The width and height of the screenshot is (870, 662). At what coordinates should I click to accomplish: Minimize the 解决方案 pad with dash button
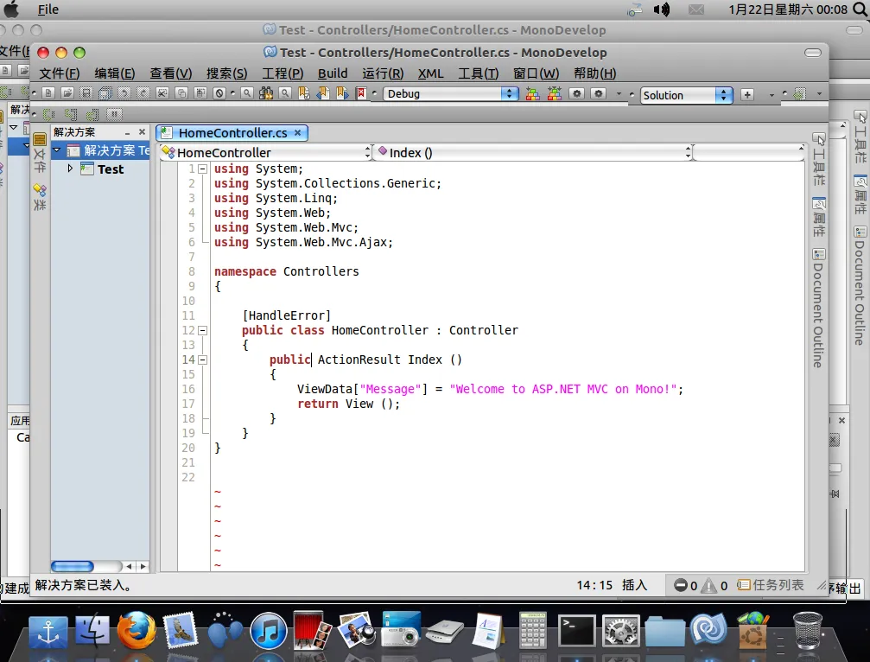128,132
